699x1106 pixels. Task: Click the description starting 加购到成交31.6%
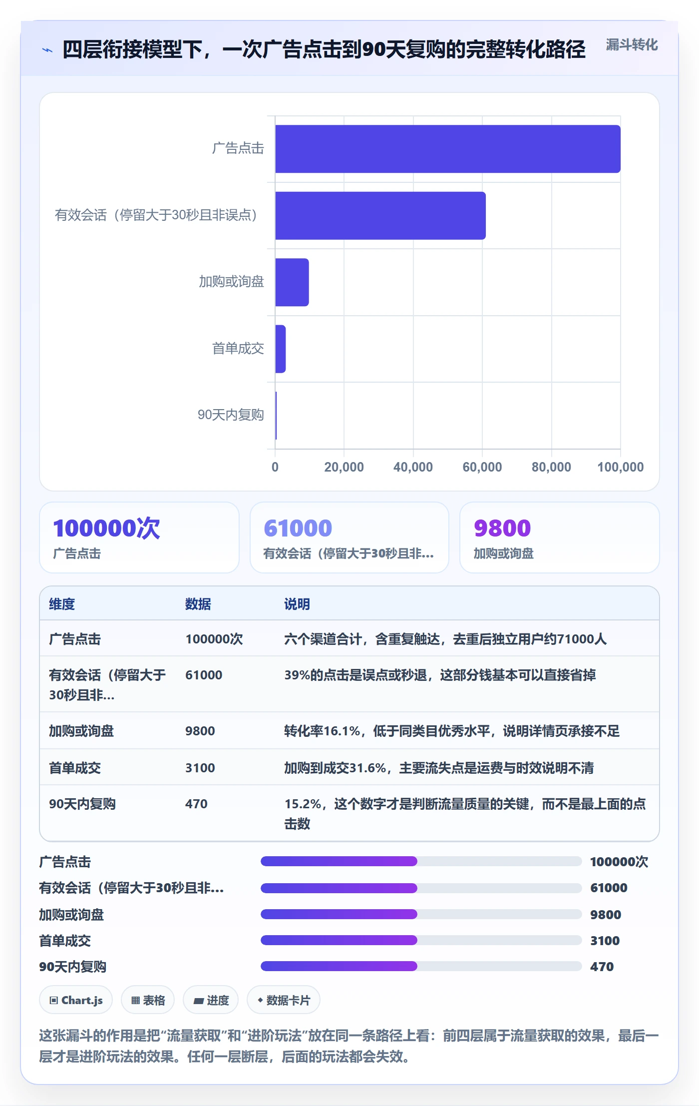(x=439, y=768)
